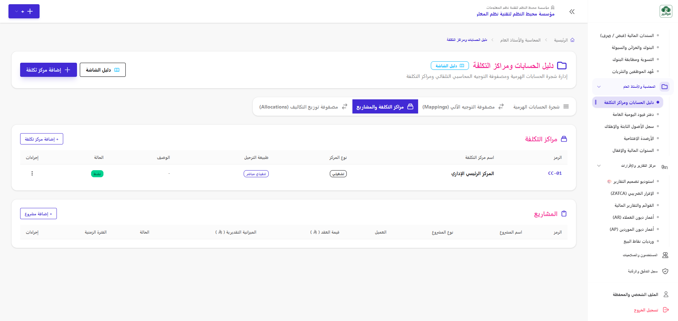Collapse the sidebar with double chevron icon

[x=572, y=12]
